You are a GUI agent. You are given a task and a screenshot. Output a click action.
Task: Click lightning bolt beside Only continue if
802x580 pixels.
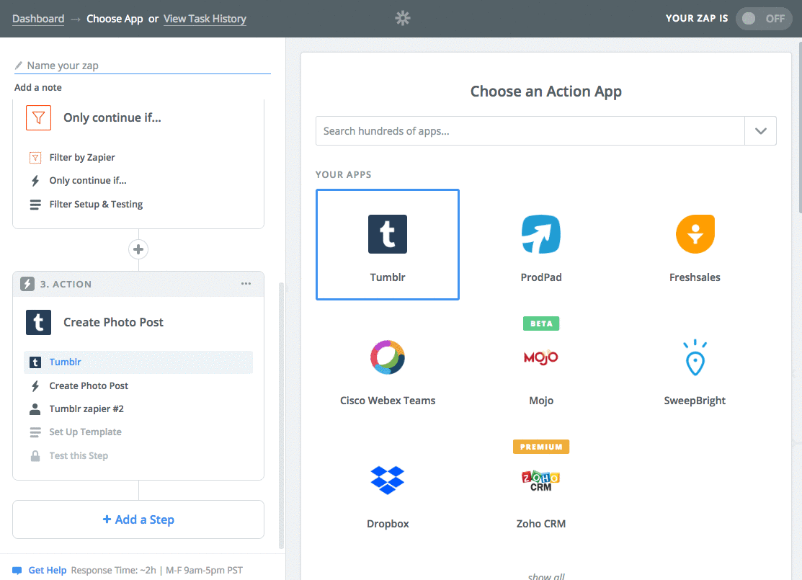pyautogui.click(x=35, y=181)
